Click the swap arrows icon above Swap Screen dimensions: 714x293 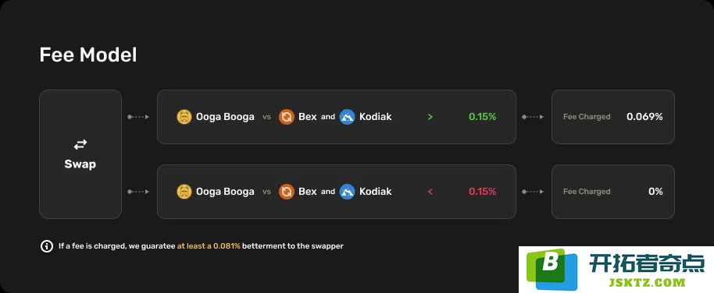(80, 144)
